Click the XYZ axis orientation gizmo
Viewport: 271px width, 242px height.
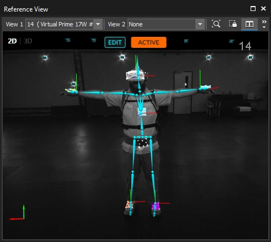click(x=17, y=212)
